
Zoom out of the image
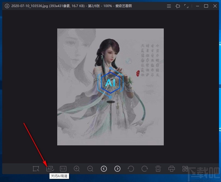[90, 169]
